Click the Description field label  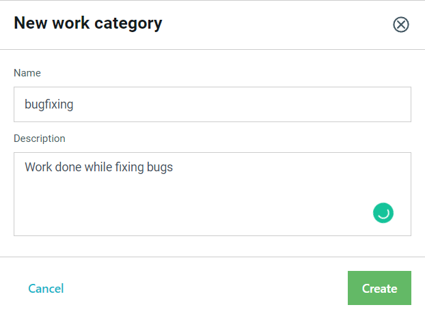coord(40,139)
